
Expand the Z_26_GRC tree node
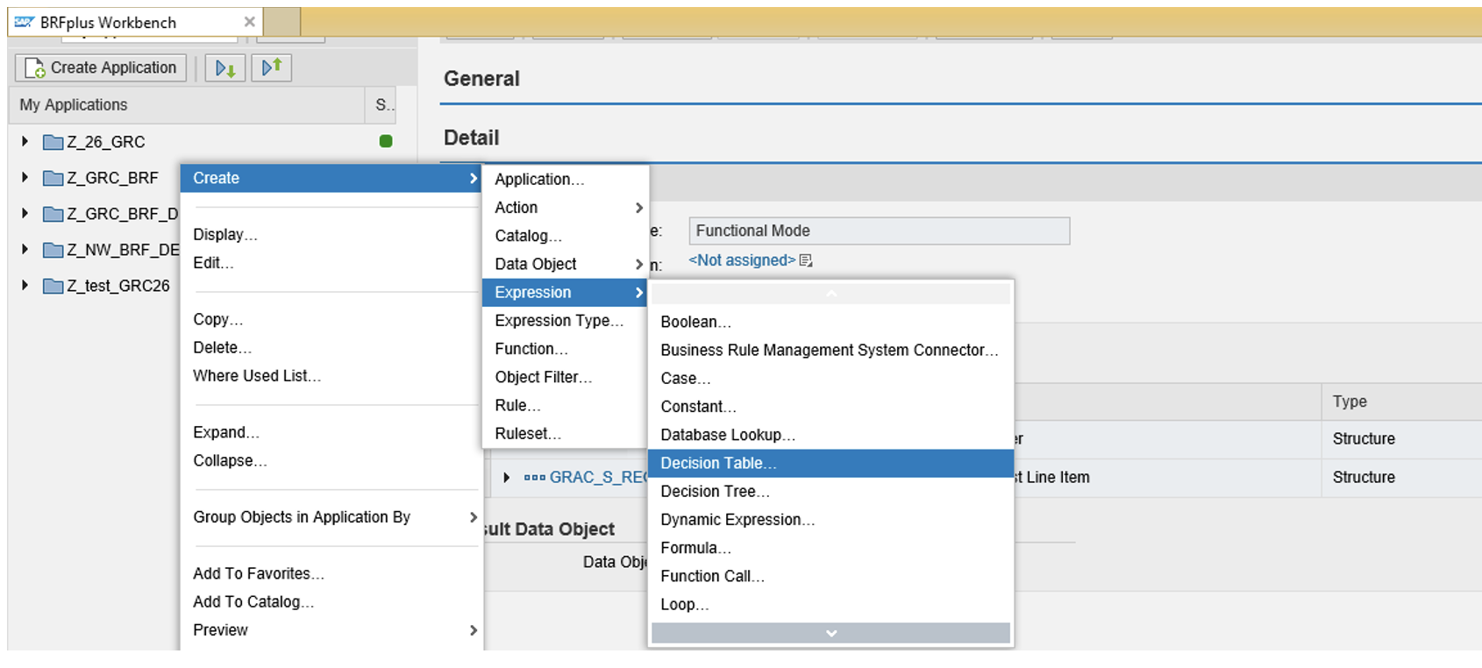click(25, 141)
